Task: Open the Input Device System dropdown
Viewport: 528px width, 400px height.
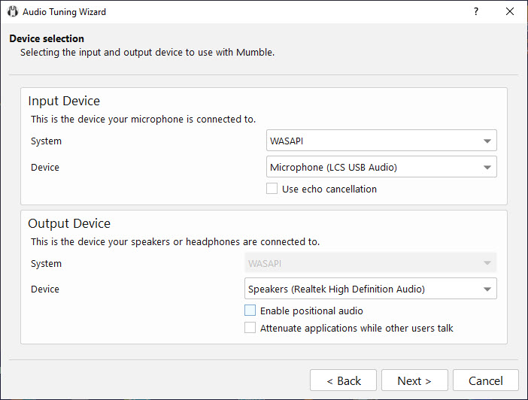Action: tap(381, 141)
